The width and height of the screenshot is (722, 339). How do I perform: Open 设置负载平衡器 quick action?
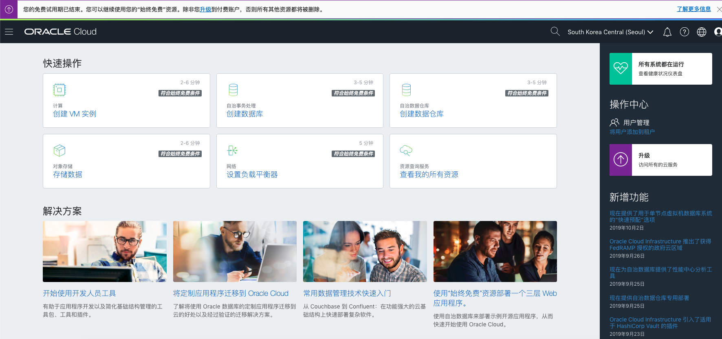click(252, 175)
